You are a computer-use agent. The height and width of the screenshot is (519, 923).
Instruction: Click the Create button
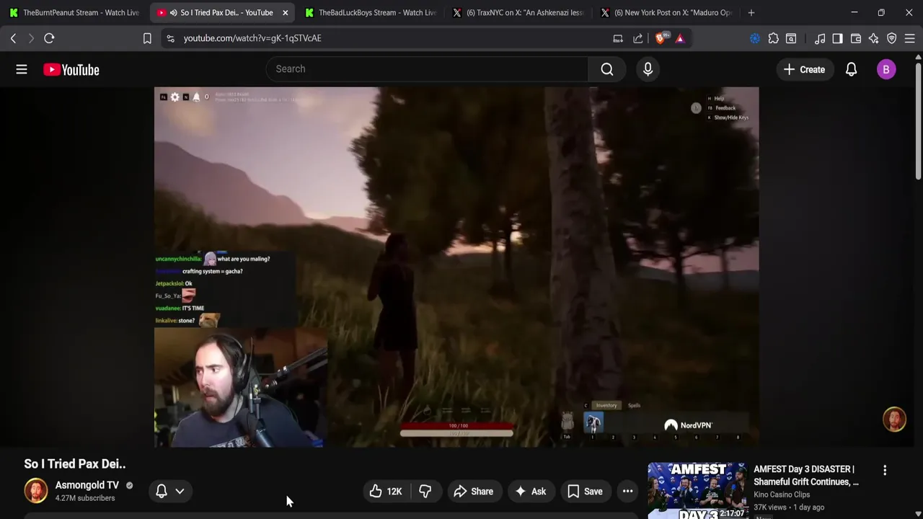tap(804, 69)
